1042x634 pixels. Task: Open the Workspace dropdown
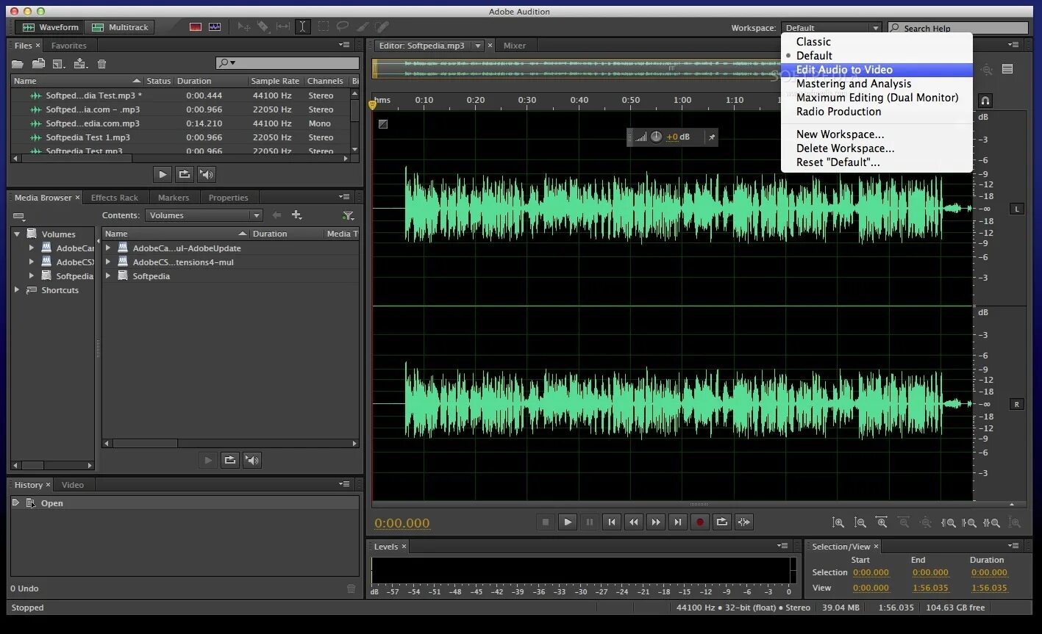tap(831, 28)
